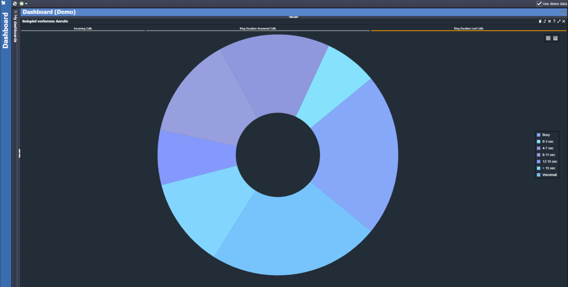Click the '8-11 sec' legend label
Image resolution: width=568 pixels, height=287 pixels.
click(x=549, y=155)
